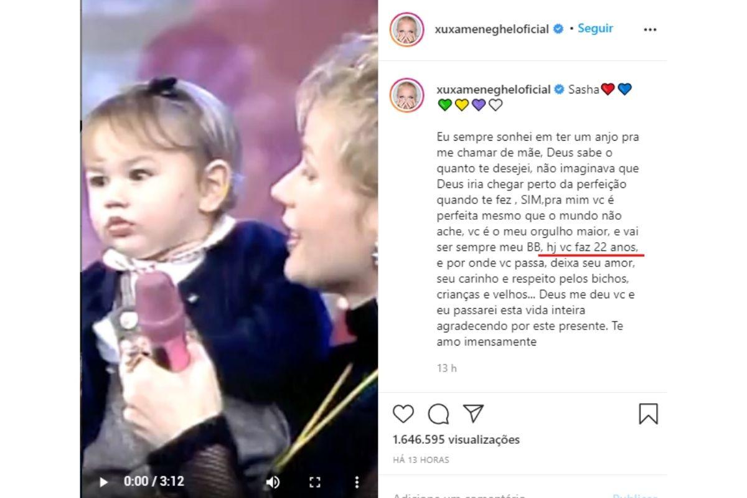
Task: Open xuxameneghel username link in header
Action: pos(491,29)
